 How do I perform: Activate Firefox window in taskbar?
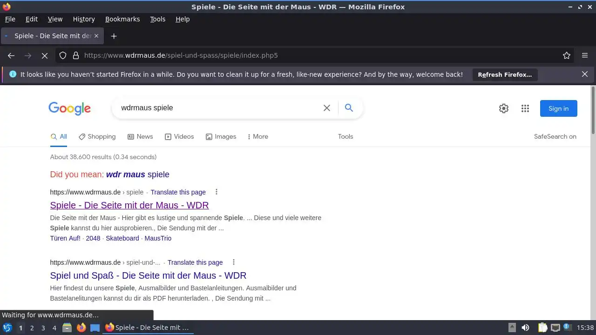tap(149, 328)
